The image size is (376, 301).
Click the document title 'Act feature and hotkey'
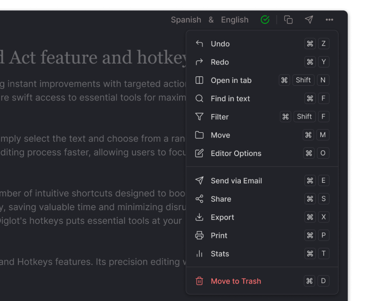(98, 57)
